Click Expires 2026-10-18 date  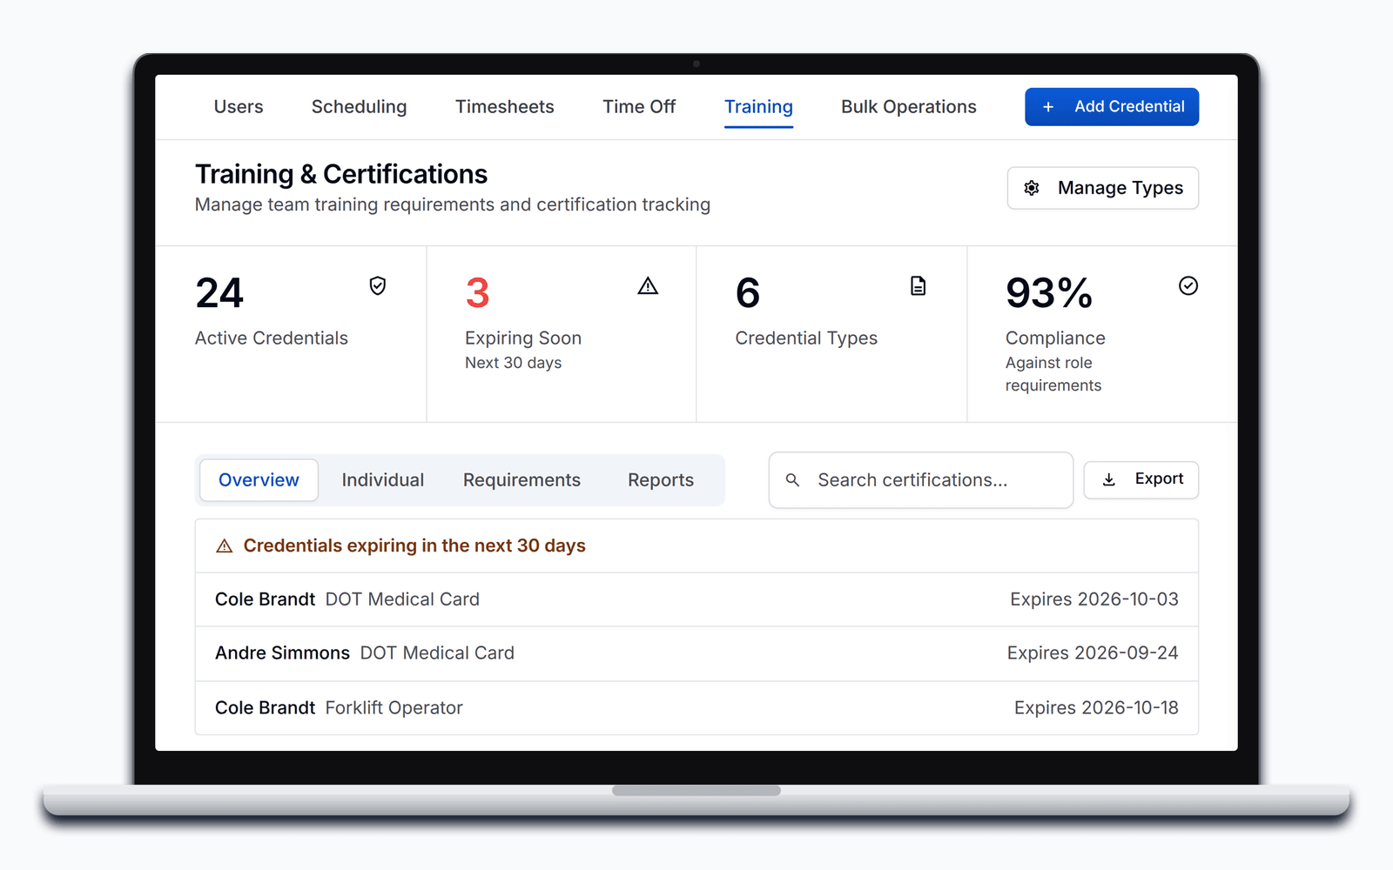(1096, 708)
